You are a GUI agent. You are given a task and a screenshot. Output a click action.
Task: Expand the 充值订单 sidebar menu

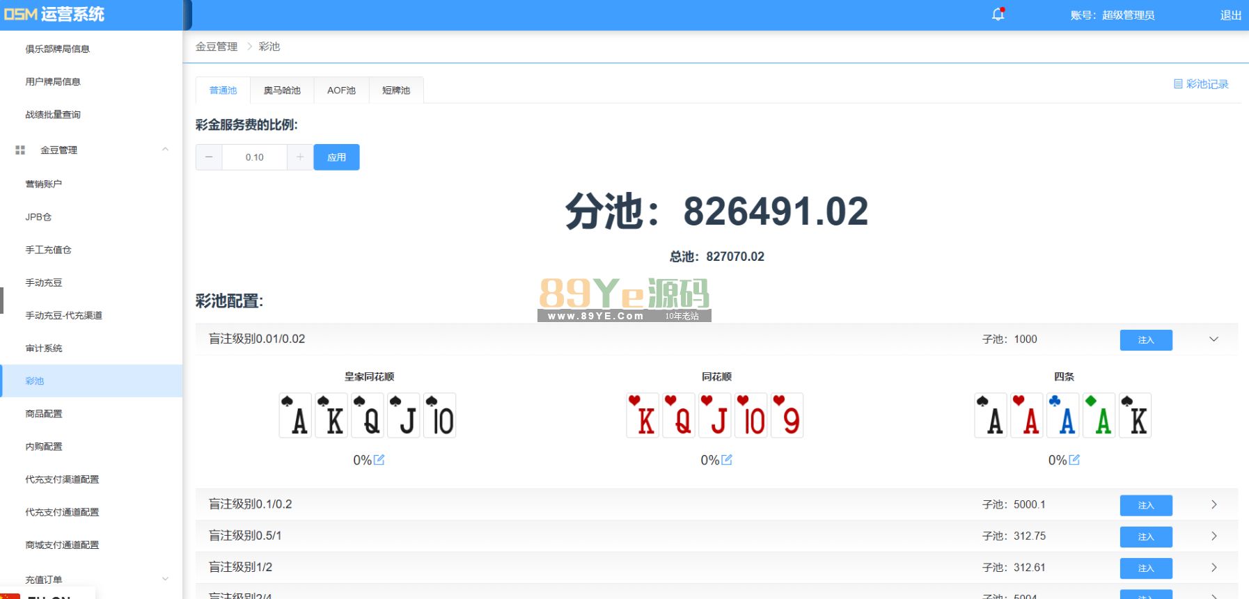(165, 579)
